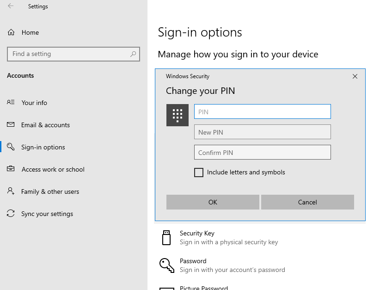Screen dimensions: 392x290
Task: Click the Email & accounts envelope icon
Action: (x=11, y=125)
